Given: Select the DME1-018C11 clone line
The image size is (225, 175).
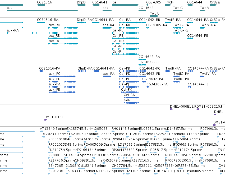Looking at the screenshot, I should point(135,120).
